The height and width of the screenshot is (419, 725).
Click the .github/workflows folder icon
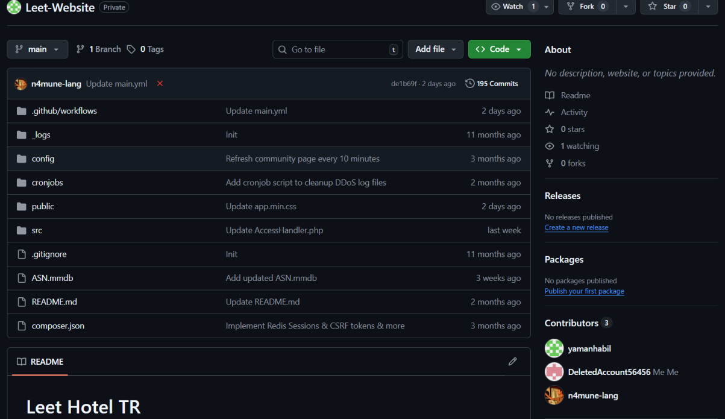coord(22,111)
